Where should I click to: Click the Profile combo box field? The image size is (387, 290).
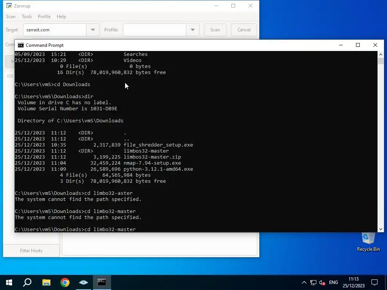click(155, 30)
